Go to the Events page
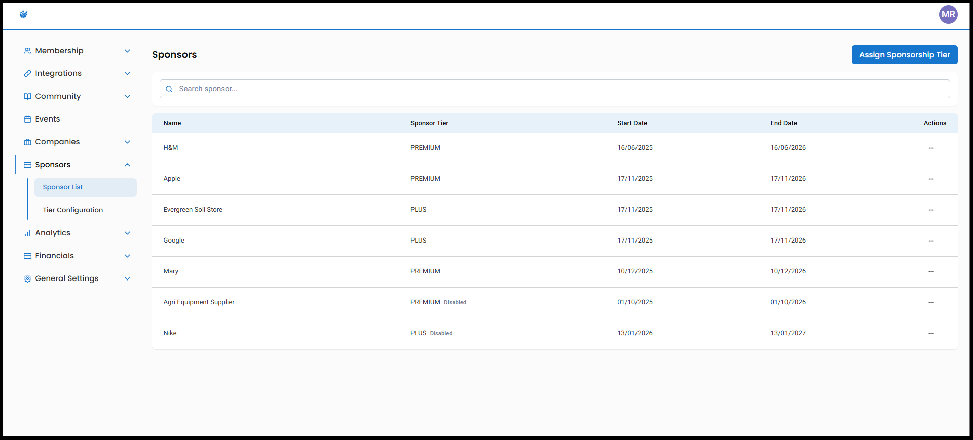The height and width of the screenshot is (440, 973). pos(48,119)
